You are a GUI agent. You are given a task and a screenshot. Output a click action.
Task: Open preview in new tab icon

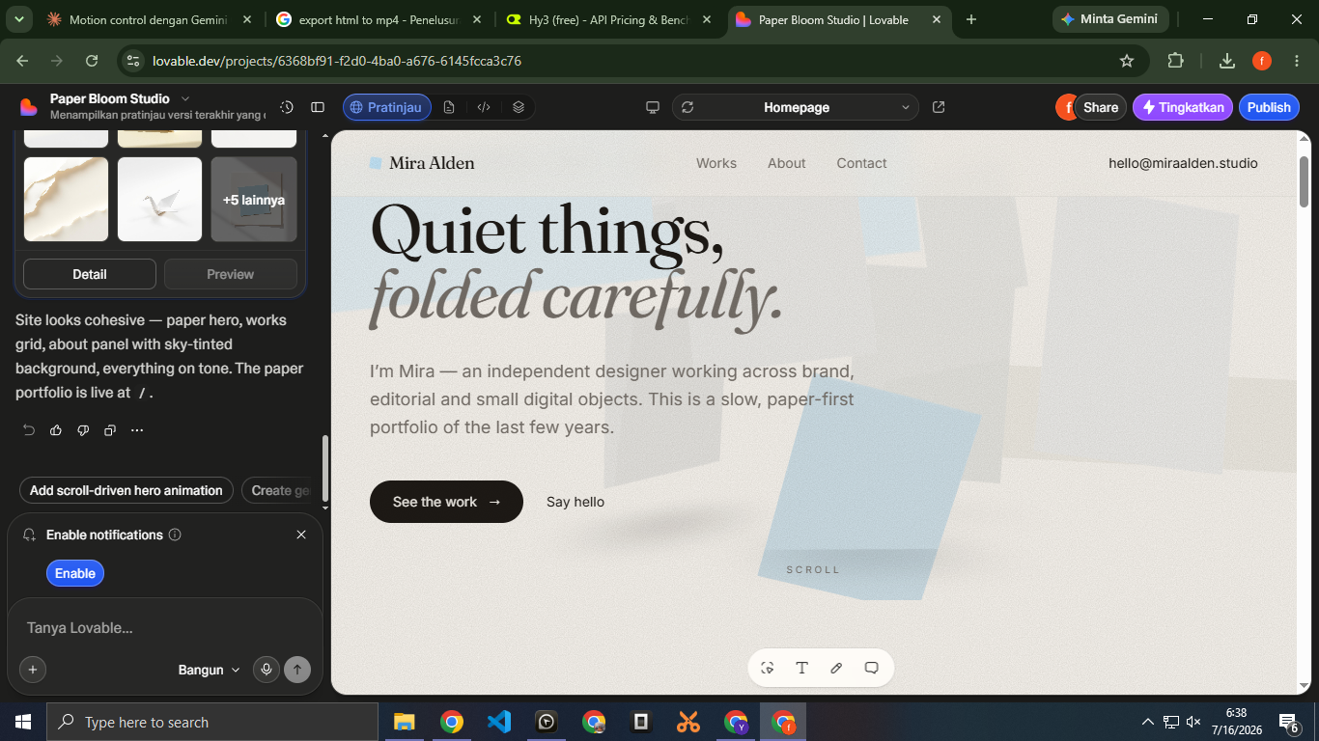coord(939,107)
